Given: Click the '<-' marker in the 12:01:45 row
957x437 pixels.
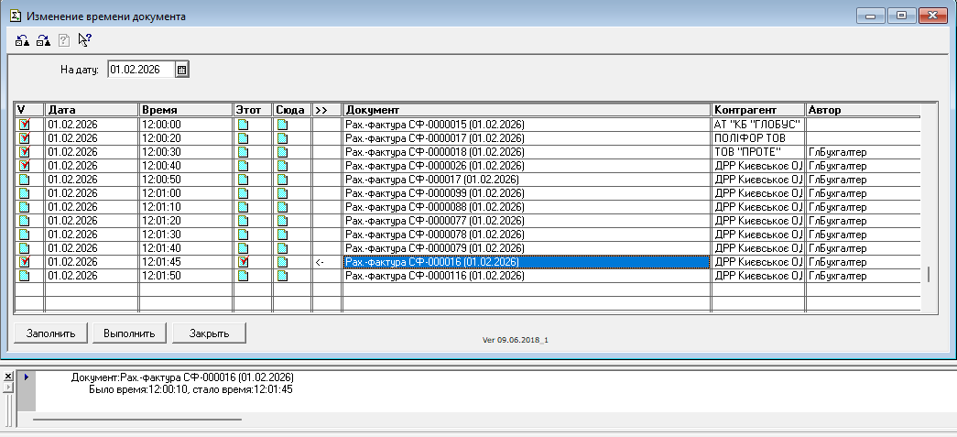Looking at the screenshot, I should point(320,262).
